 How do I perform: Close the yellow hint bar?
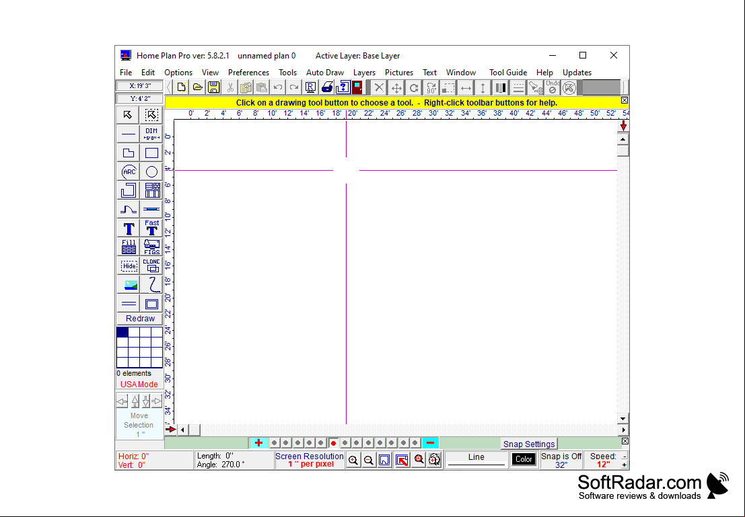[625, 100]
